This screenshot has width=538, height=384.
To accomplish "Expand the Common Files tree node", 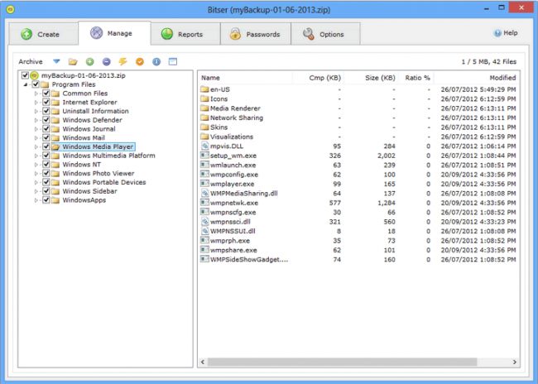I will (36, 94).
